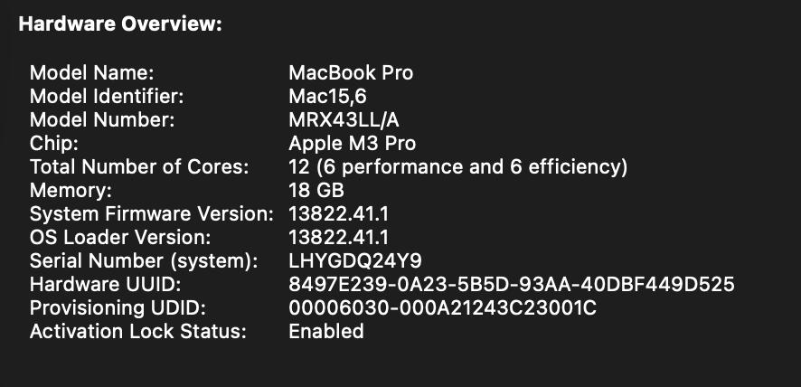Viewport: 801px width, 387px height.
Task: Click the Provisioning UDID label
Action: pos(118,308)
